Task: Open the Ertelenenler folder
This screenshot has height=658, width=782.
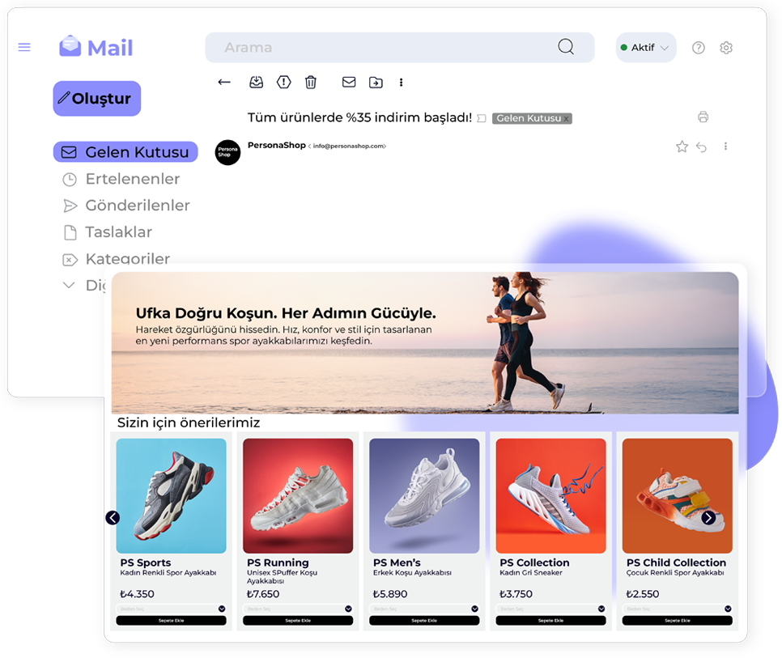Action: pos(132,179)
